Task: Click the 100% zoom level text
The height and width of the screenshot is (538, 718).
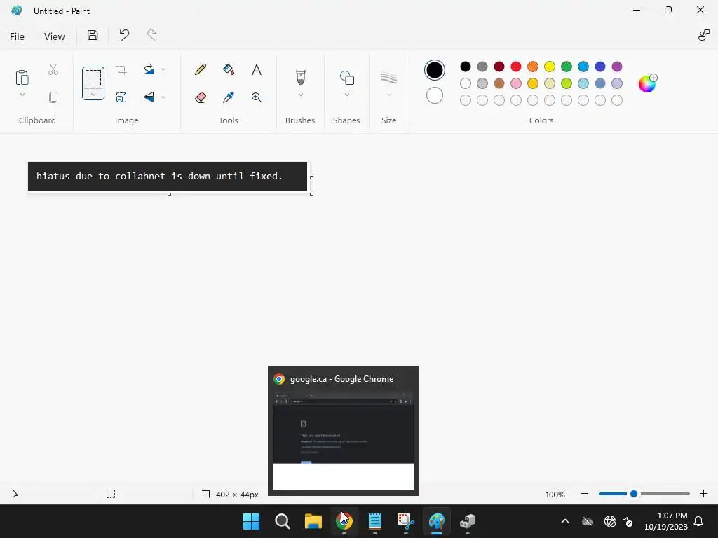Action: coord(555,495)
